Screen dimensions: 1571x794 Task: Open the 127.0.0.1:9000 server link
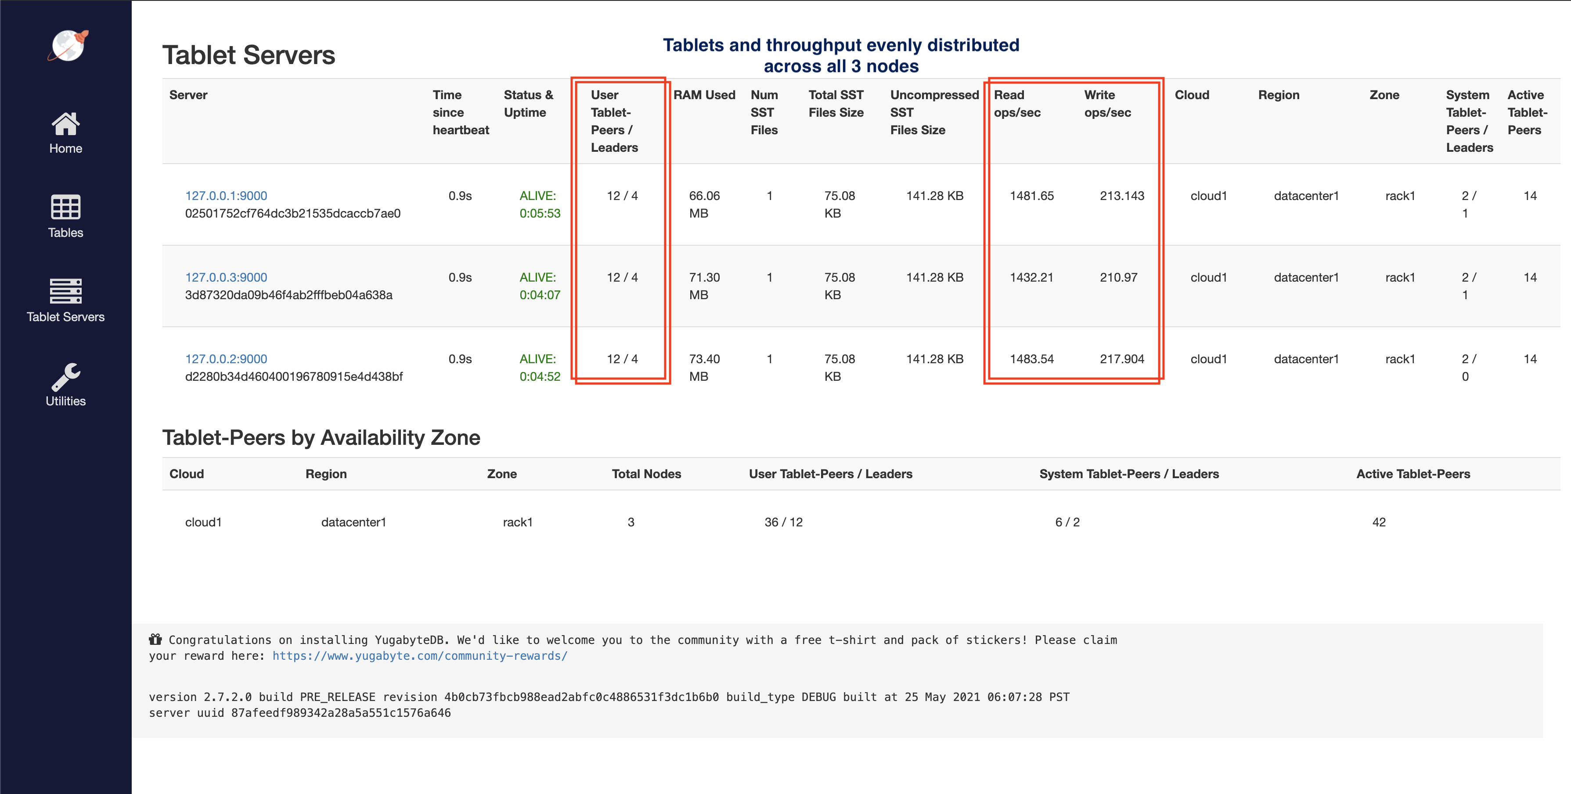tap(226, 196)
